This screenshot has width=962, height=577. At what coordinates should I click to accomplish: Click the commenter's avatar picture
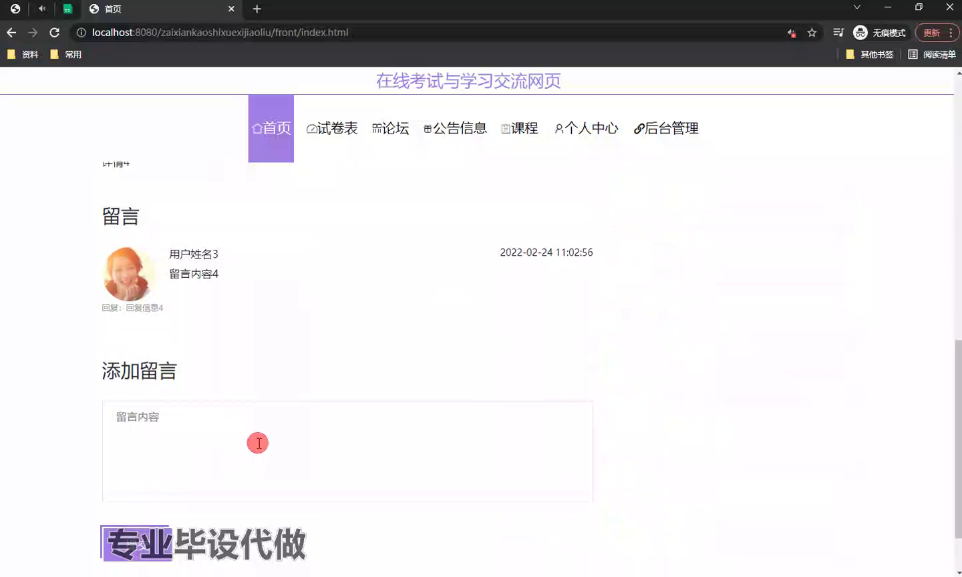pyautogui.click(x=128, y=274)
